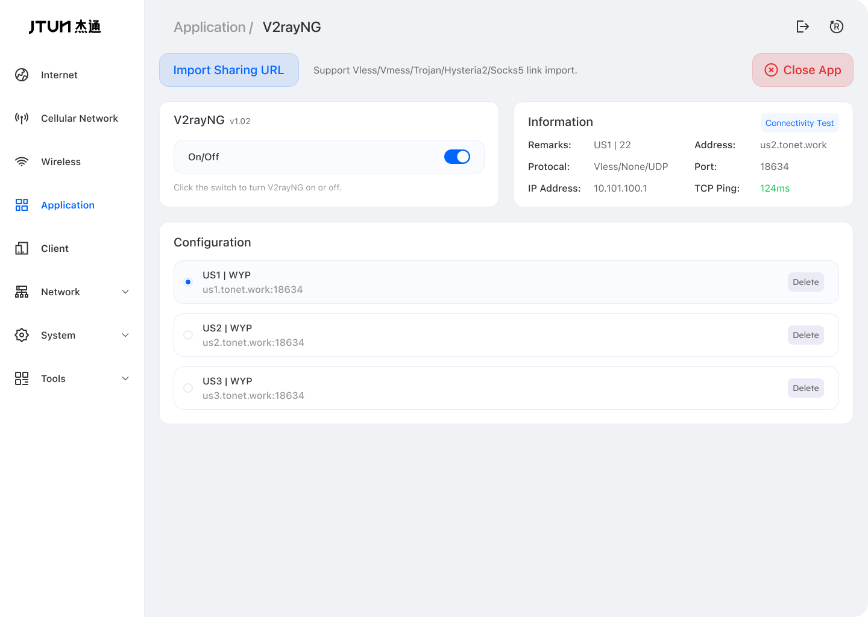Image resolution: width=868 pixels, height=617 pixels.
Task: Expand the System menu chevron
Action: click(x=125, y=335)
